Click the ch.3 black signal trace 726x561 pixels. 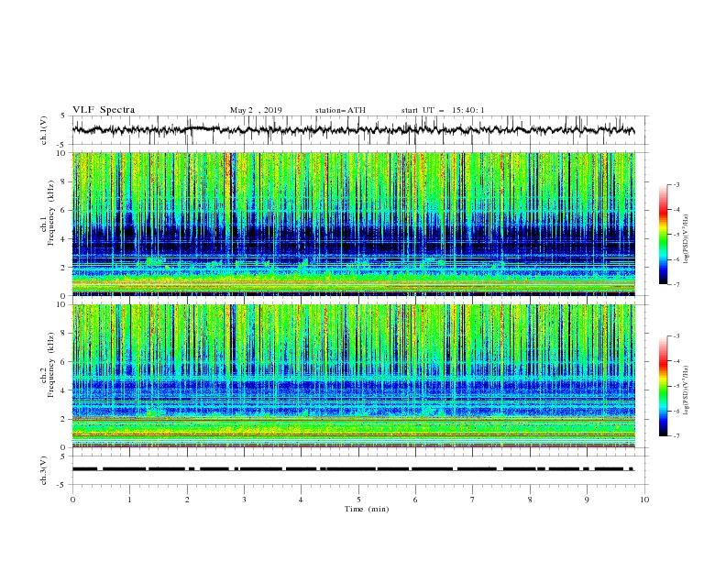click(353, 469)
